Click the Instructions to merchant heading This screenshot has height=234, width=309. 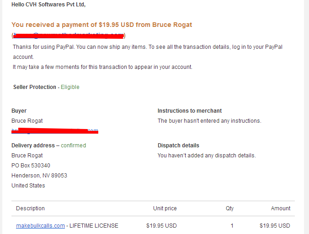[190, 111]
